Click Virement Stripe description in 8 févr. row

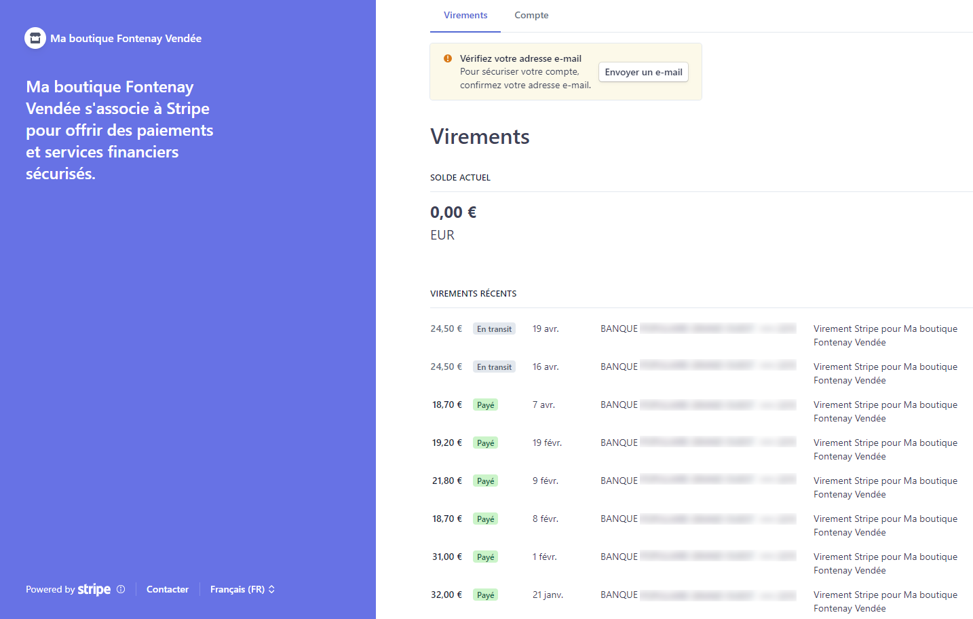pyautogui.click(x=885, y=525)
